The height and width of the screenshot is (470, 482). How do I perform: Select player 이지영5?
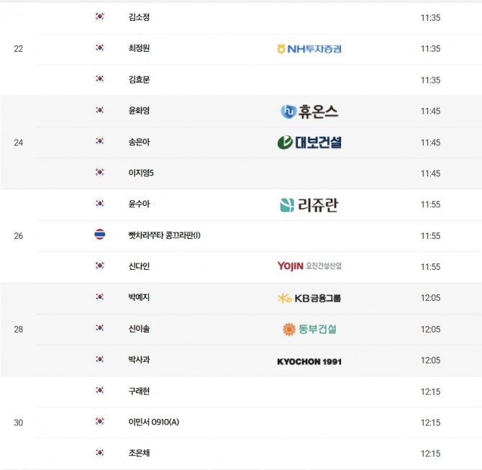pos(141,173)
